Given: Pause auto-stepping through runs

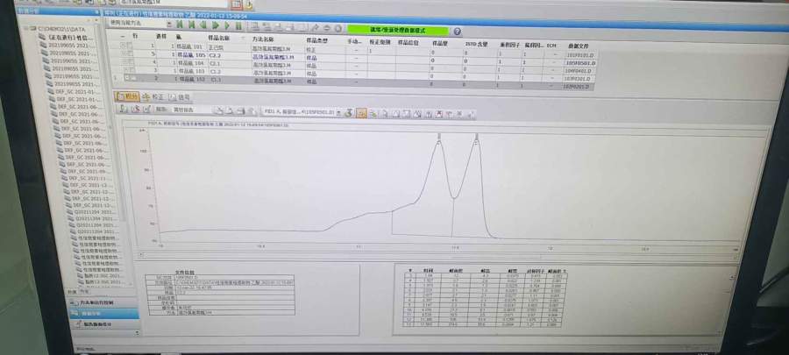Looking at the screenshot, I should pos(238,25).
